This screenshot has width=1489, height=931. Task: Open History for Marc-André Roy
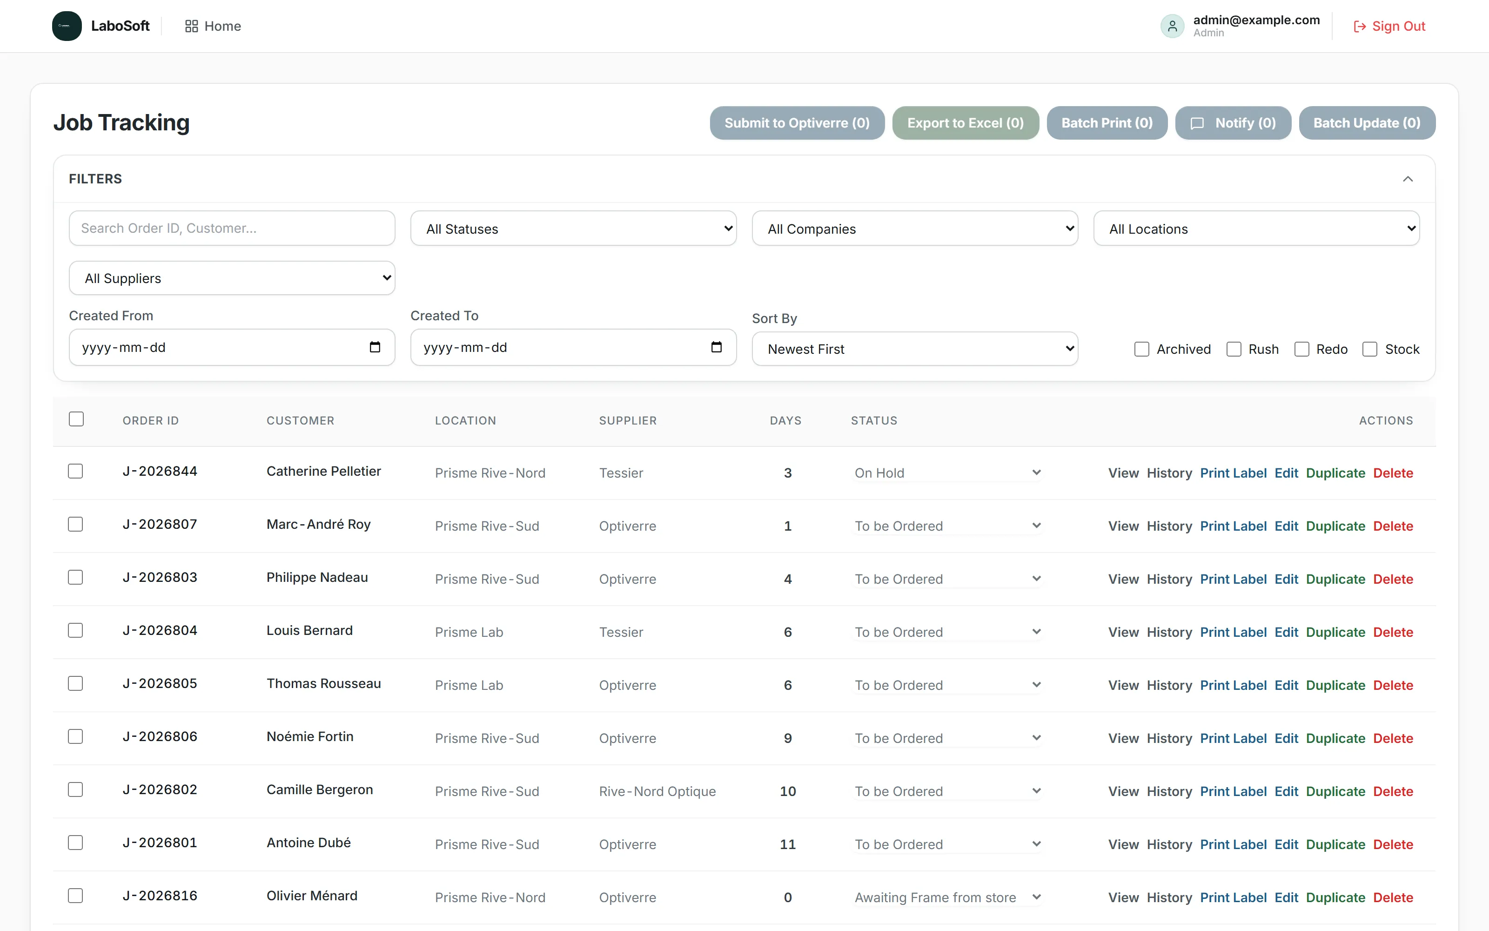1169,526
